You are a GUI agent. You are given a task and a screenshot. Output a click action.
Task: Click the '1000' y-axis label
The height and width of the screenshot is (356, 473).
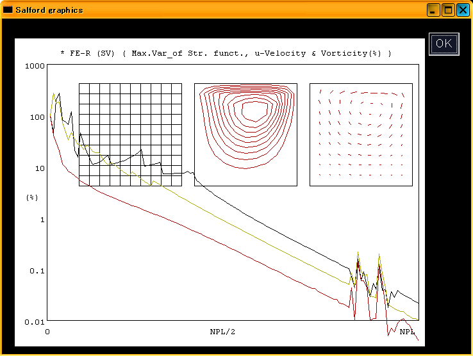[35, 66]
